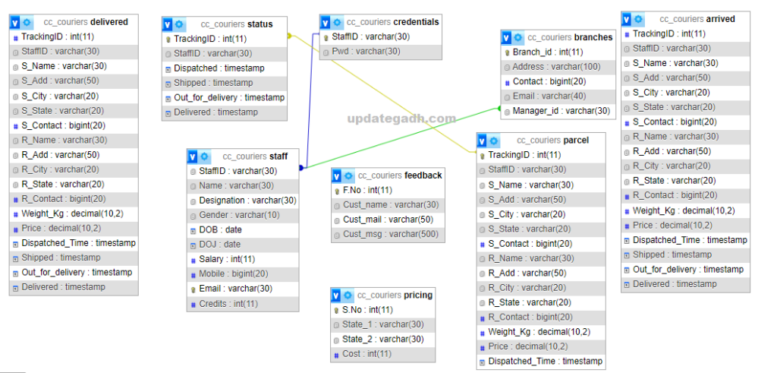Open the gear options for credentials table

(x=338, y=22)
